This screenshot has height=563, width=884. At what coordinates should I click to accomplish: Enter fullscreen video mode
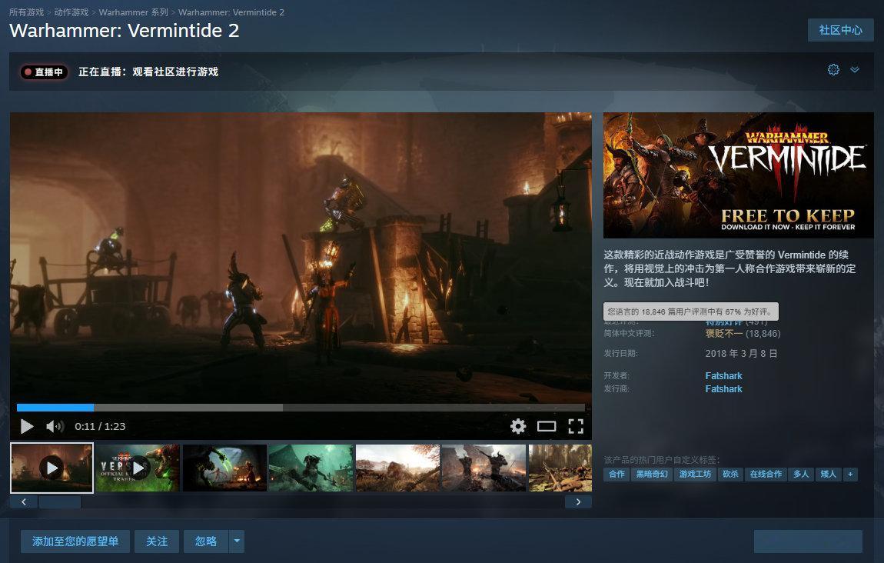(576, 427)
